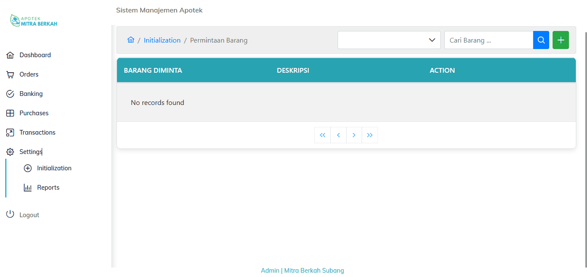
Task: Click the Initialization breadcrumb link
Action: 162,40
